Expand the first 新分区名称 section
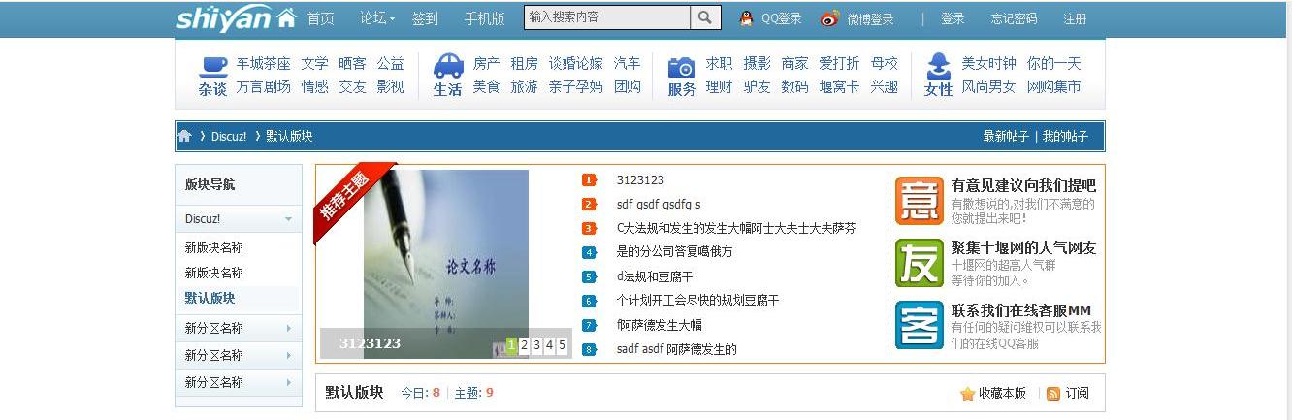Viewport: 1292px width, 420px height. click(288, 329)
